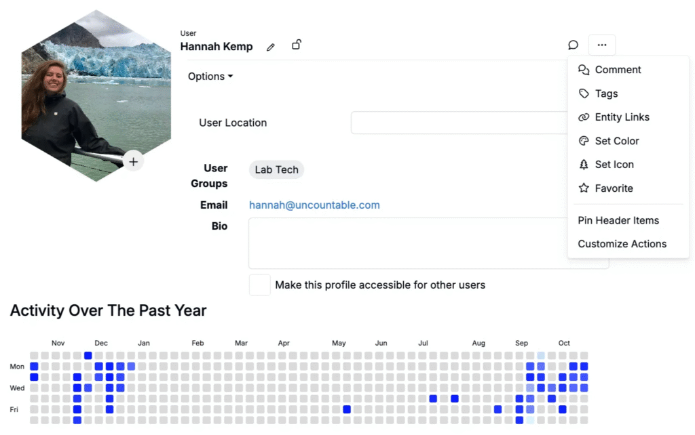Select Set Icon menu entry

pyautogui.click(x=614, y=165)
